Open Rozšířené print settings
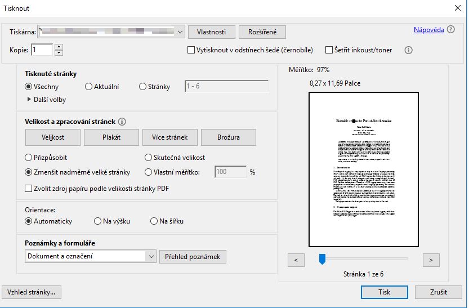Viewport: 469px width, 308px height. point(262,32)
